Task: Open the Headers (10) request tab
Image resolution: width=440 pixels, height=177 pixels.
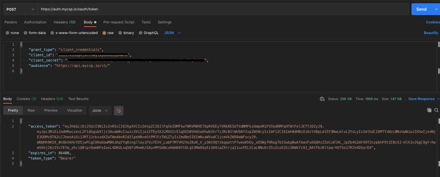Action: (65, 22)
